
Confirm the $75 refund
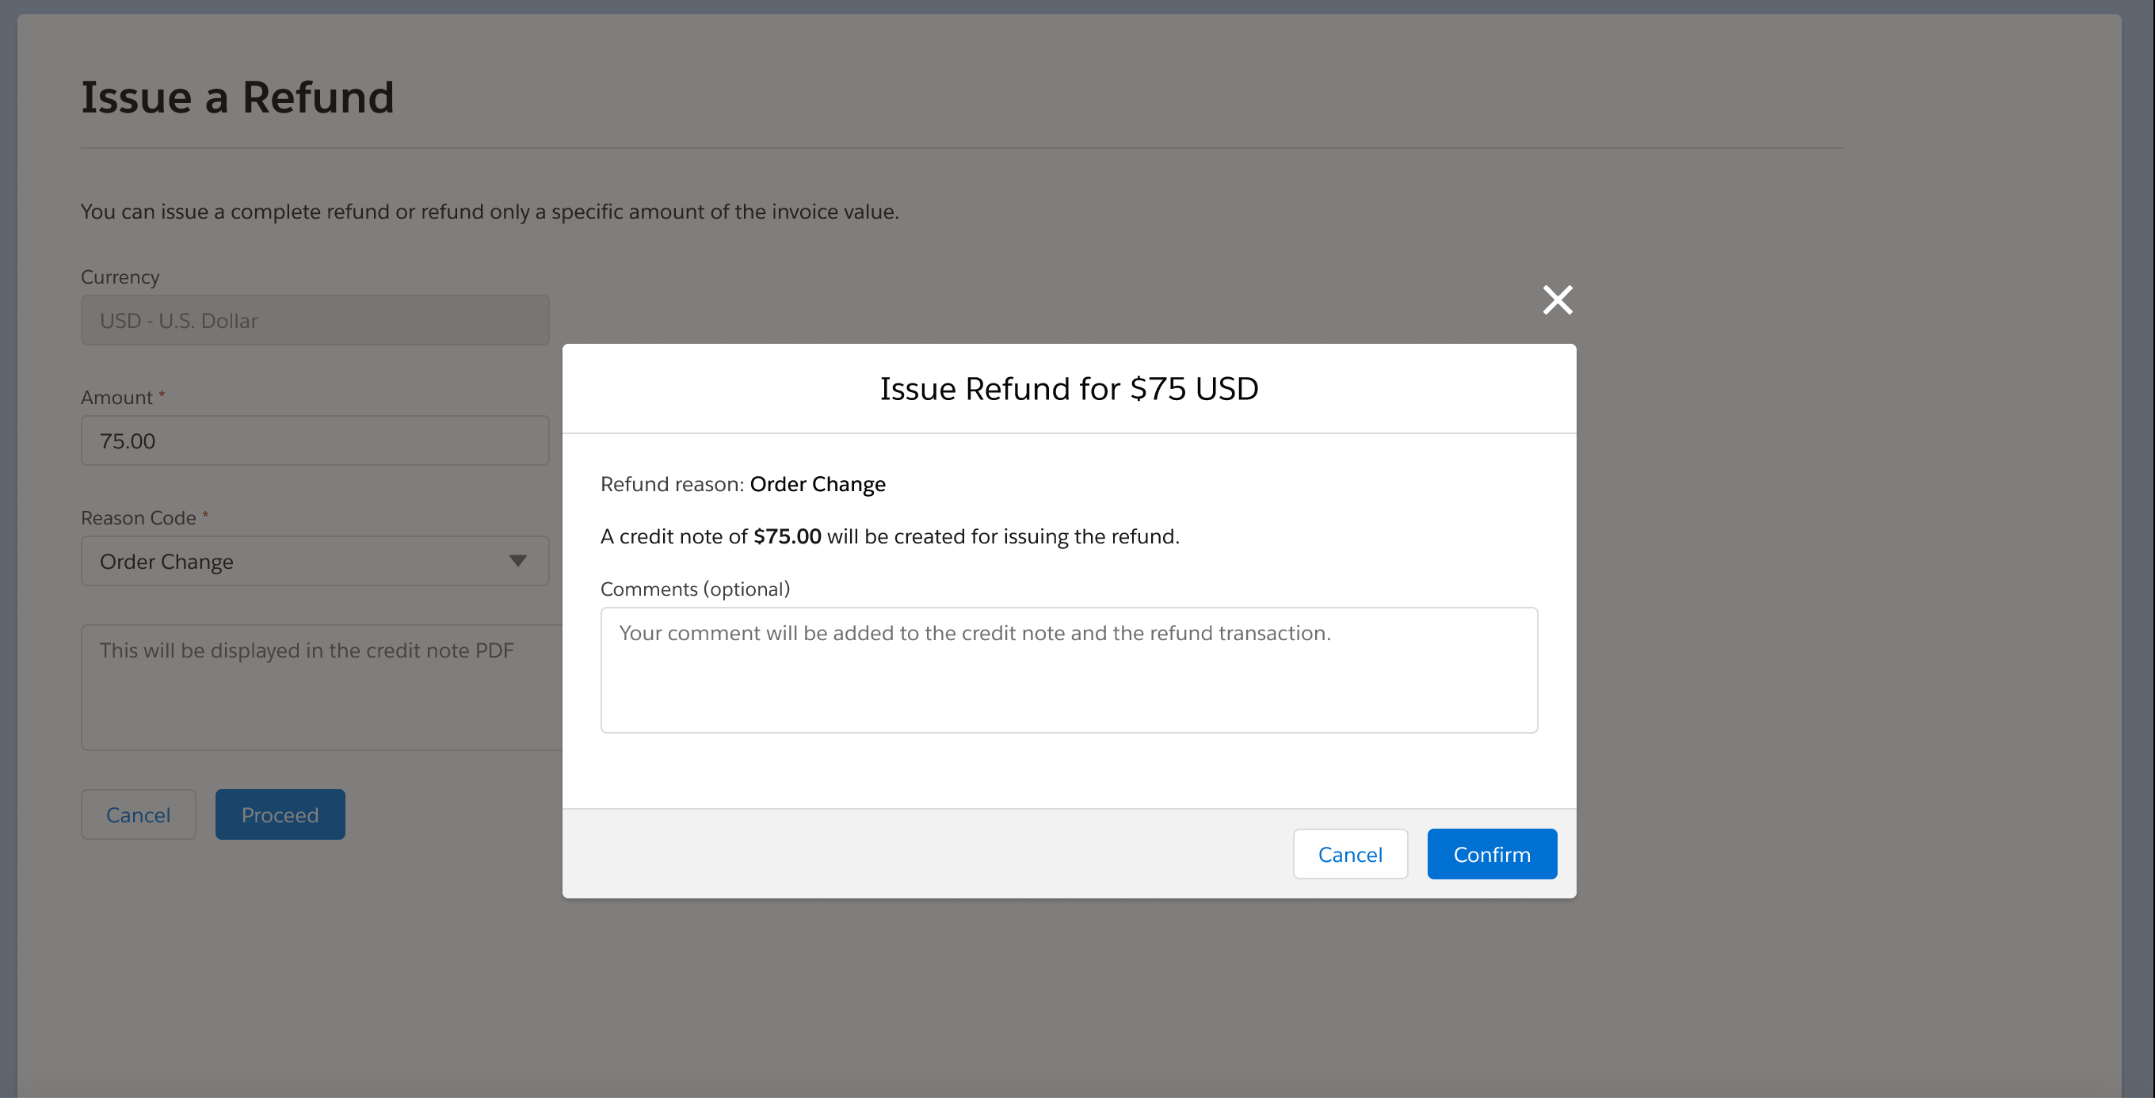click(x=1491, y=854)
